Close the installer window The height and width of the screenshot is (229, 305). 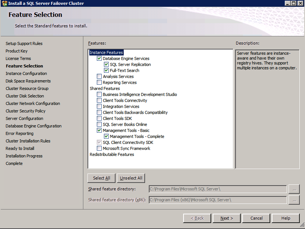[300, 3]
